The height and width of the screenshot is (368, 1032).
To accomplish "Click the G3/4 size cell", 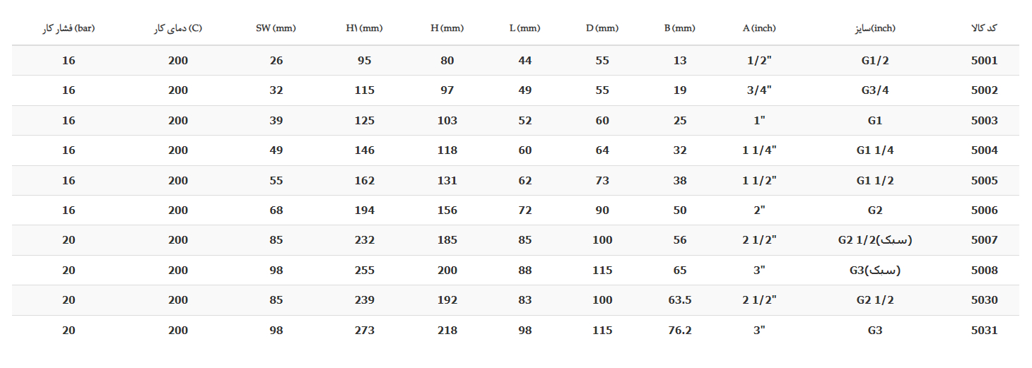I will tap(874, 90).
